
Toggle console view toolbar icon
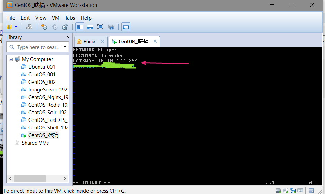126,27
